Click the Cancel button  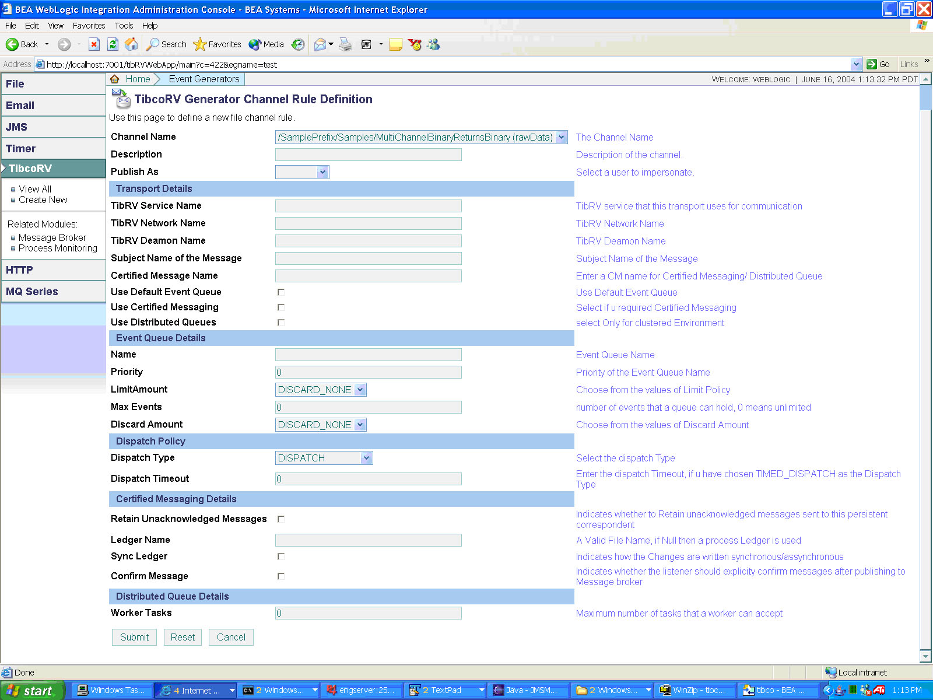(x=231, y=637)
